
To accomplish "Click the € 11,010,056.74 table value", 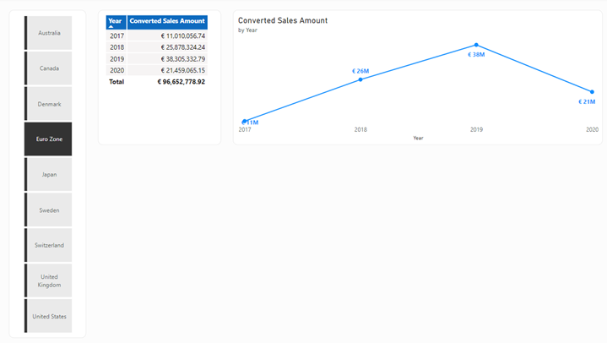I will tap(182, 35).
